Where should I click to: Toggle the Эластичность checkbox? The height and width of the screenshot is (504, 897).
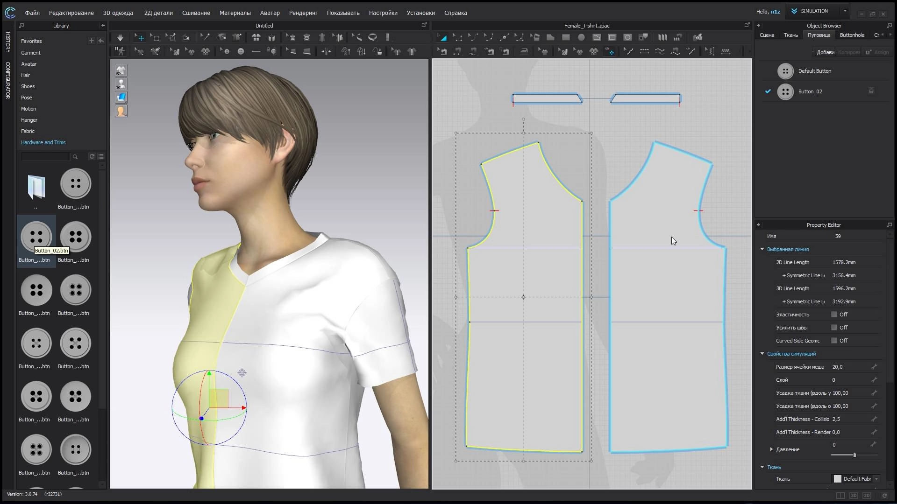(x=834, y=315)
